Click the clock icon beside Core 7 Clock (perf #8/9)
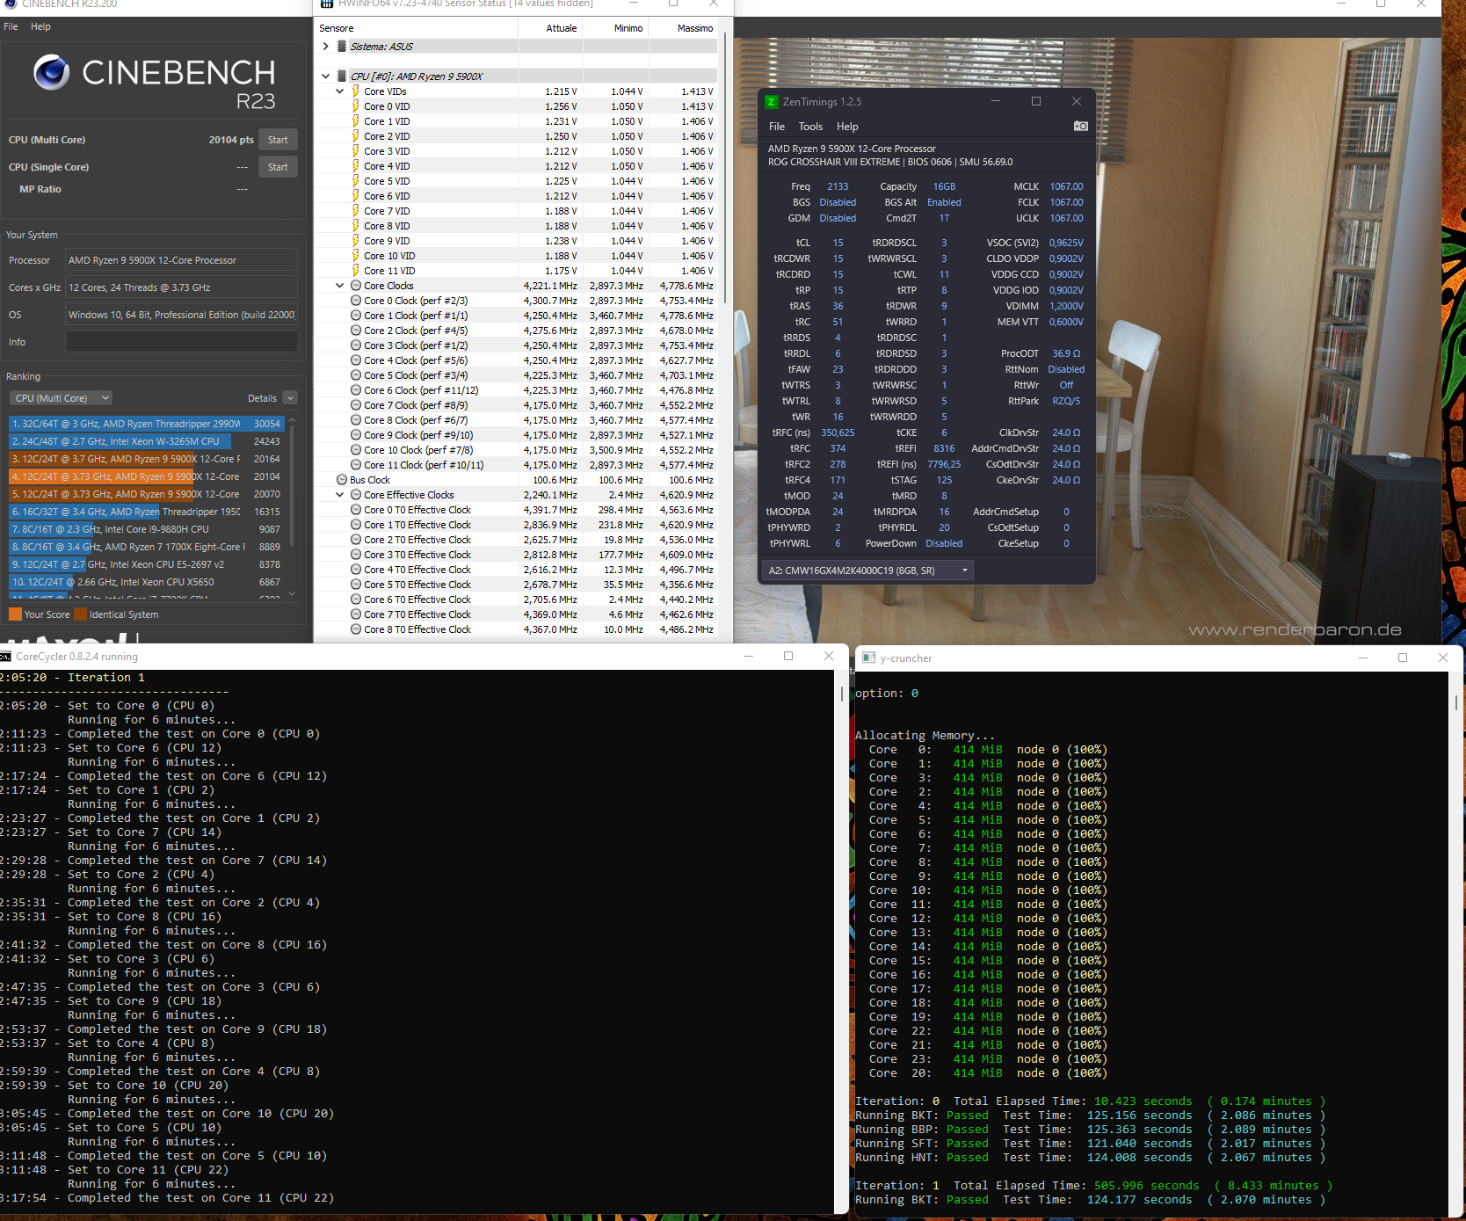This screenshot has width=1466, height=1221. [x=356, y=405]
